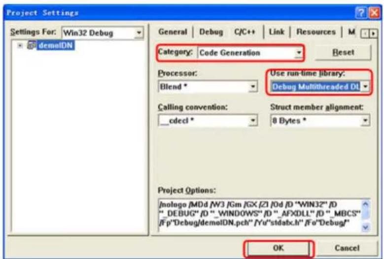Switch to the Debug tab
The image size is (384, 259).
tap(211, 32)
